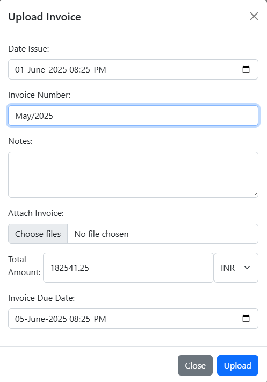The height and width of the screenshot is (382, 267).
Task: Select the PM segment in Date Issue
Action: tap(100, 70)
